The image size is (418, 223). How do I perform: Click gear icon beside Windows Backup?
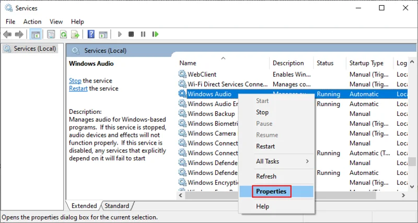tap(182, 114)
